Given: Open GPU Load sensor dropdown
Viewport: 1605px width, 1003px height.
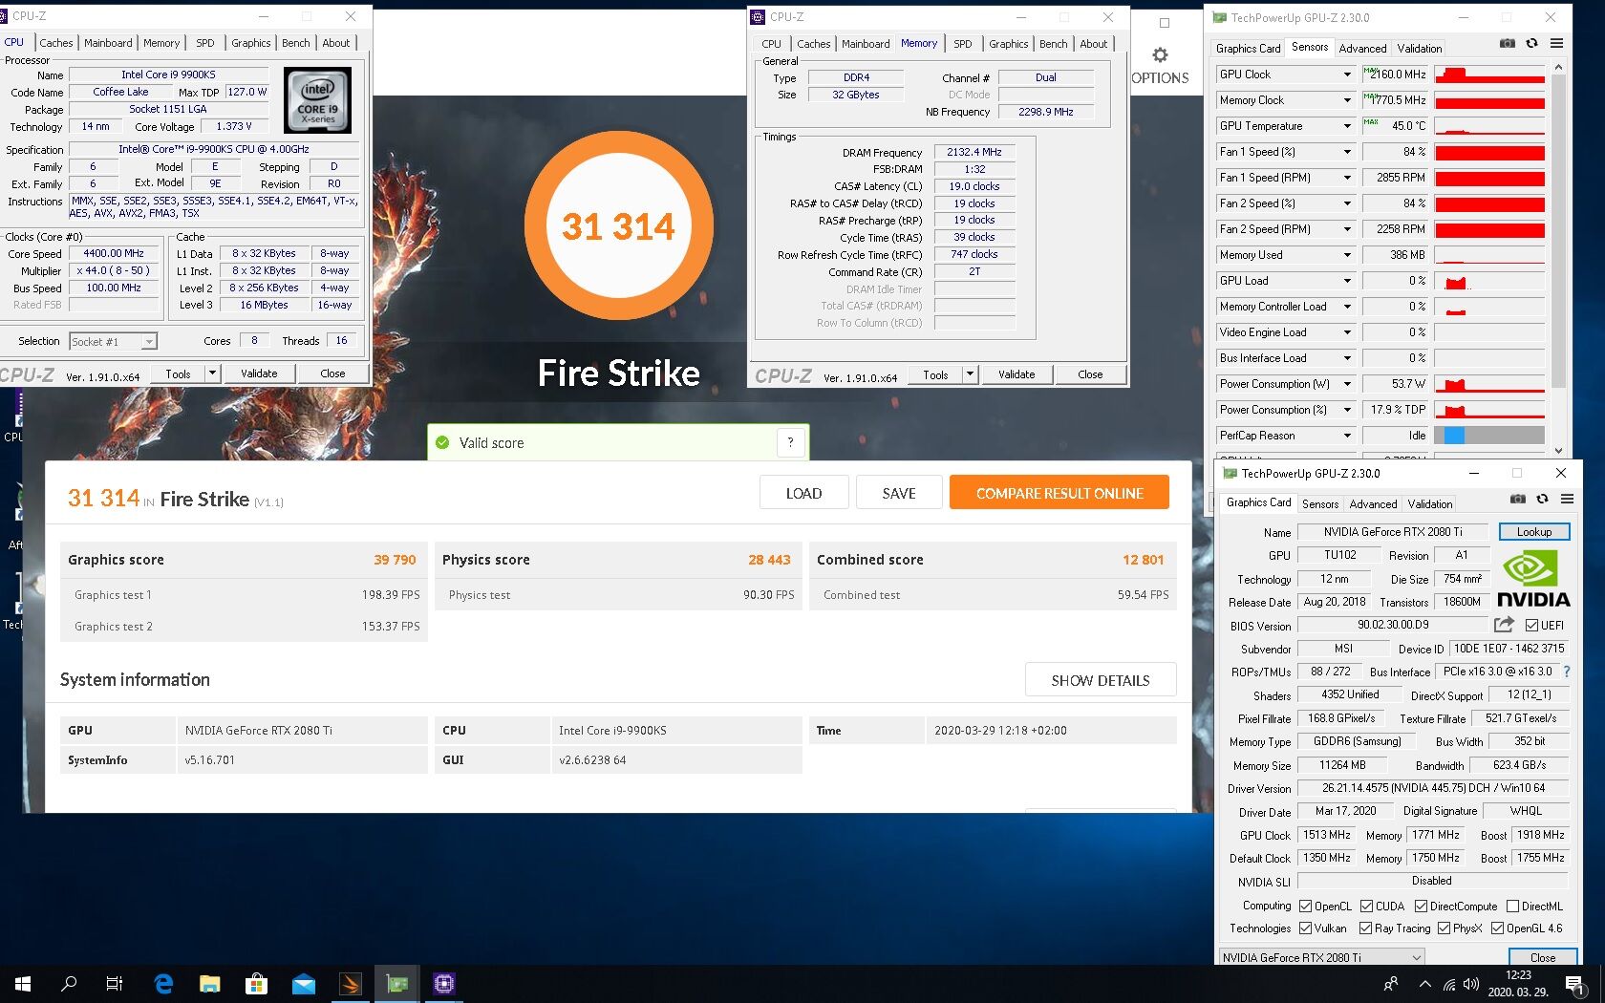Looking at the screenshot, I should point(1347,281).
